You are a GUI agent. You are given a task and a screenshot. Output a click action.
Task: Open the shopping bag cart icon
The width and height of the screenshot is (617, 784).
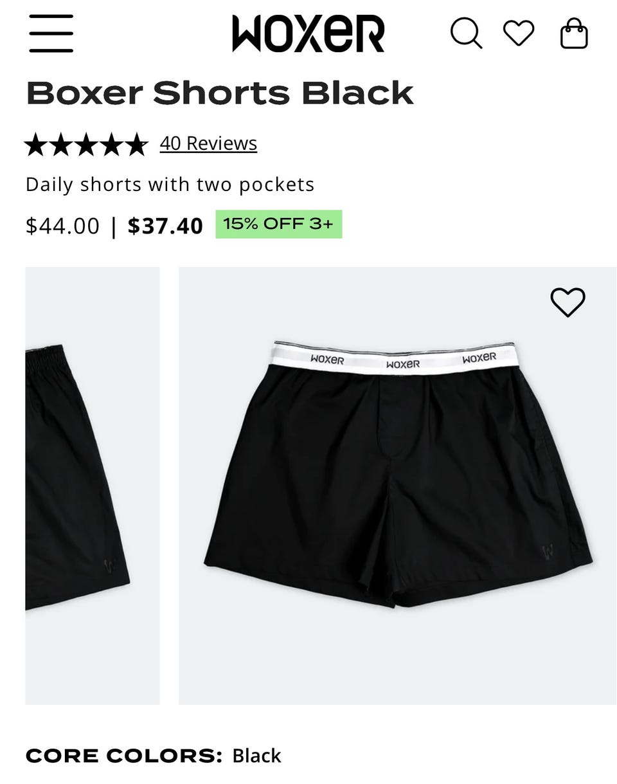click(574, 33)
